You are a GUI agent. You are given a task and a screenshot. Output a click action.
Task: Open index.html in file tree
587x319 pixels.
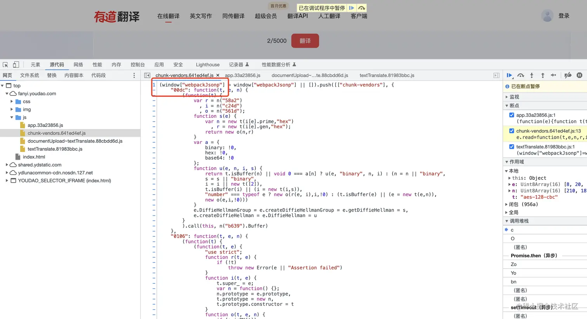pos(34,157)
